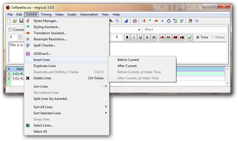Expand the Sort All Lines submenu arrow
The image size is (238, 141).
click(106, 107)
